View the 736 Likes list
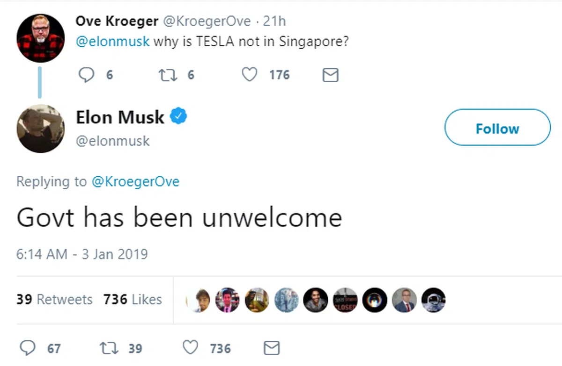The width and height of the screenshot is (562, 366). click(x=133, y=299)
